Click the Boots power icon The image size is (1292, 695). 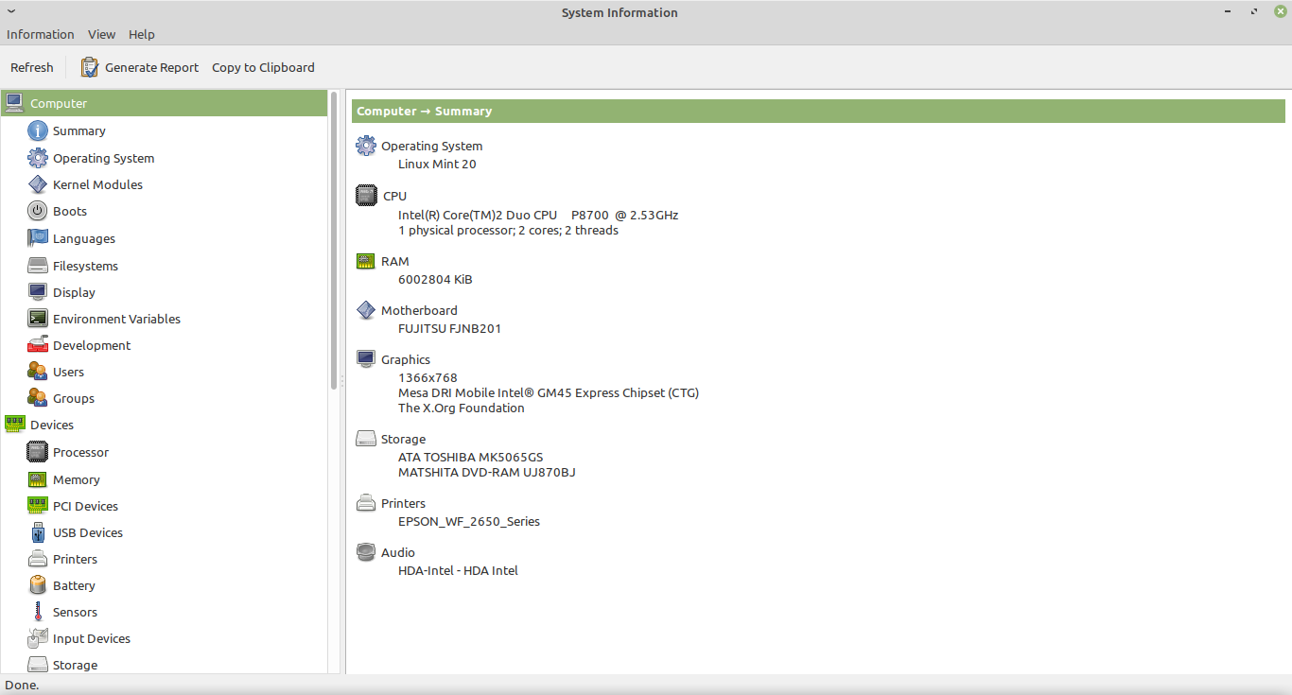click(x=38, y=211)
